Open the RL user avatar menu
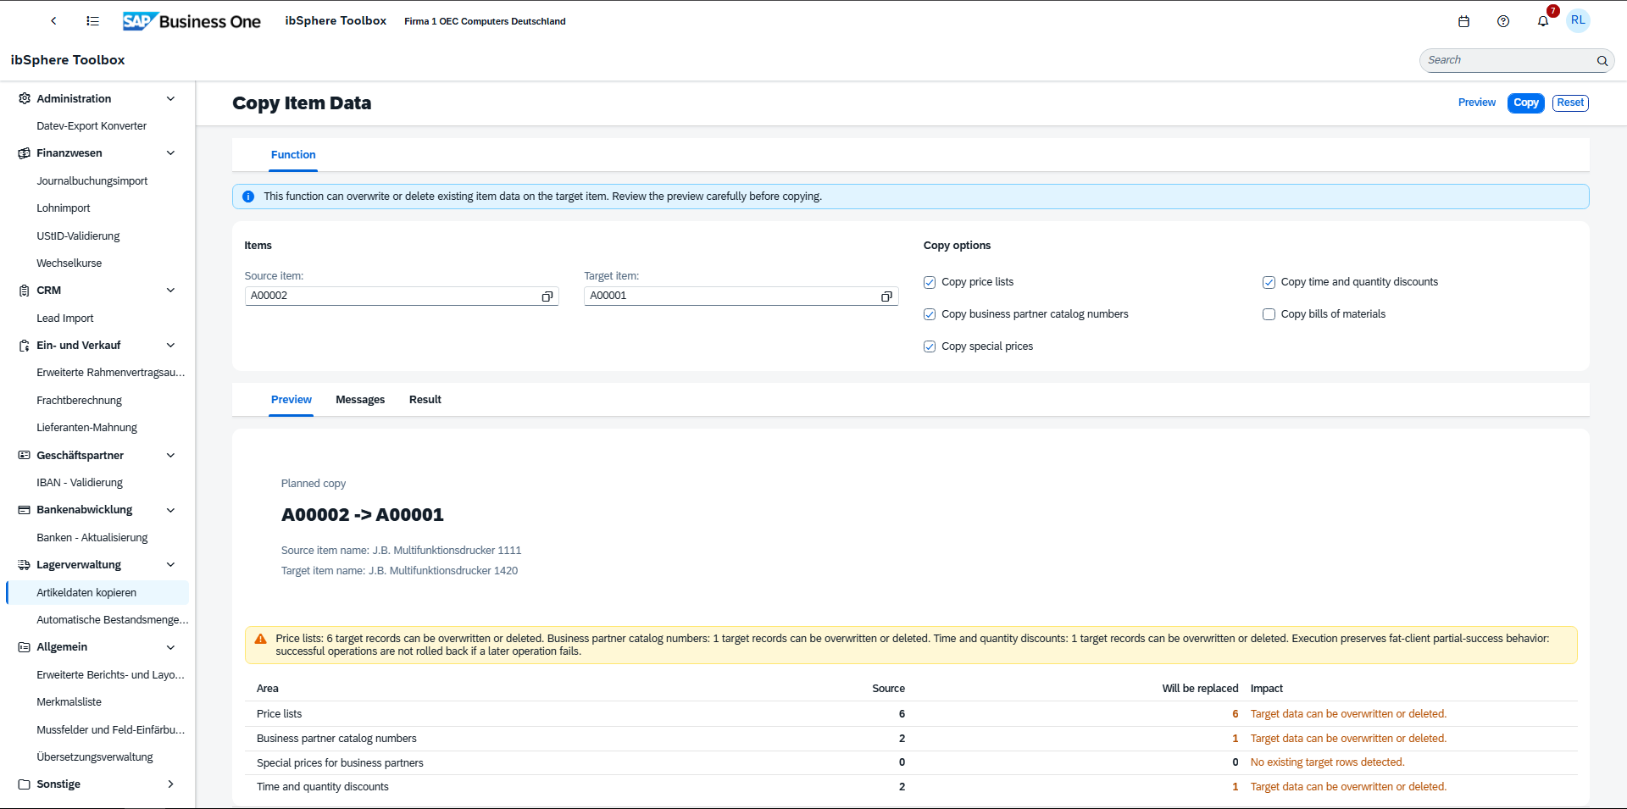The image size is (1627, 809). point(1578,20)
